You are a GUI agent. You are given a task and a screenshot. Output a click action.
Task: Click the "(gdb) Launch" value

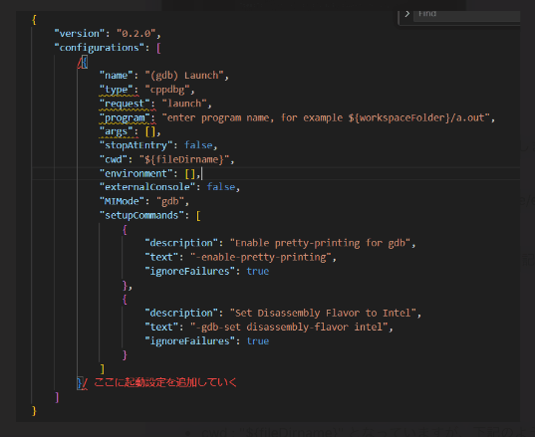pos(184,76)
